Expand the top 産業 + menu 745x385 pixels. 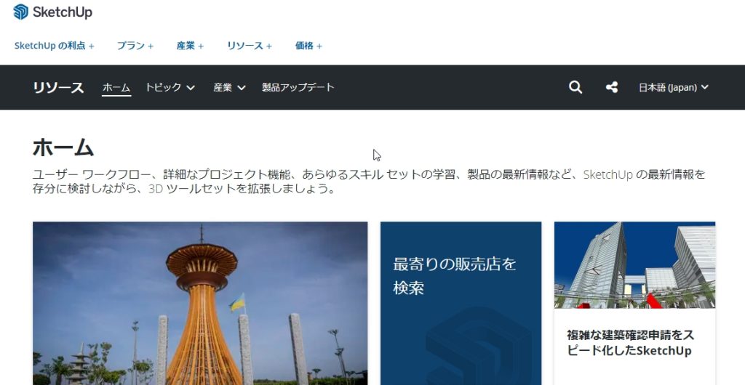click(190, 46)
